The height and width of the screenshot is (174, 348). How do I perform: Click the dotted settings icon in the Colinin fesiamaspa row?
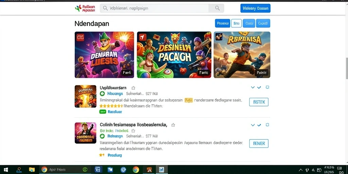(x=267, y=125)
